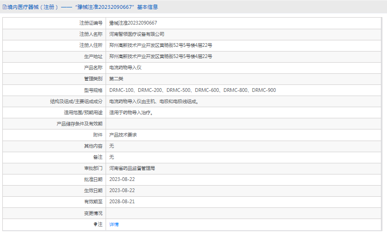Viewport: 387px width, 232px height.
Task: Click the label 附件
Action: pyautogui.click(x=98, y=135)
